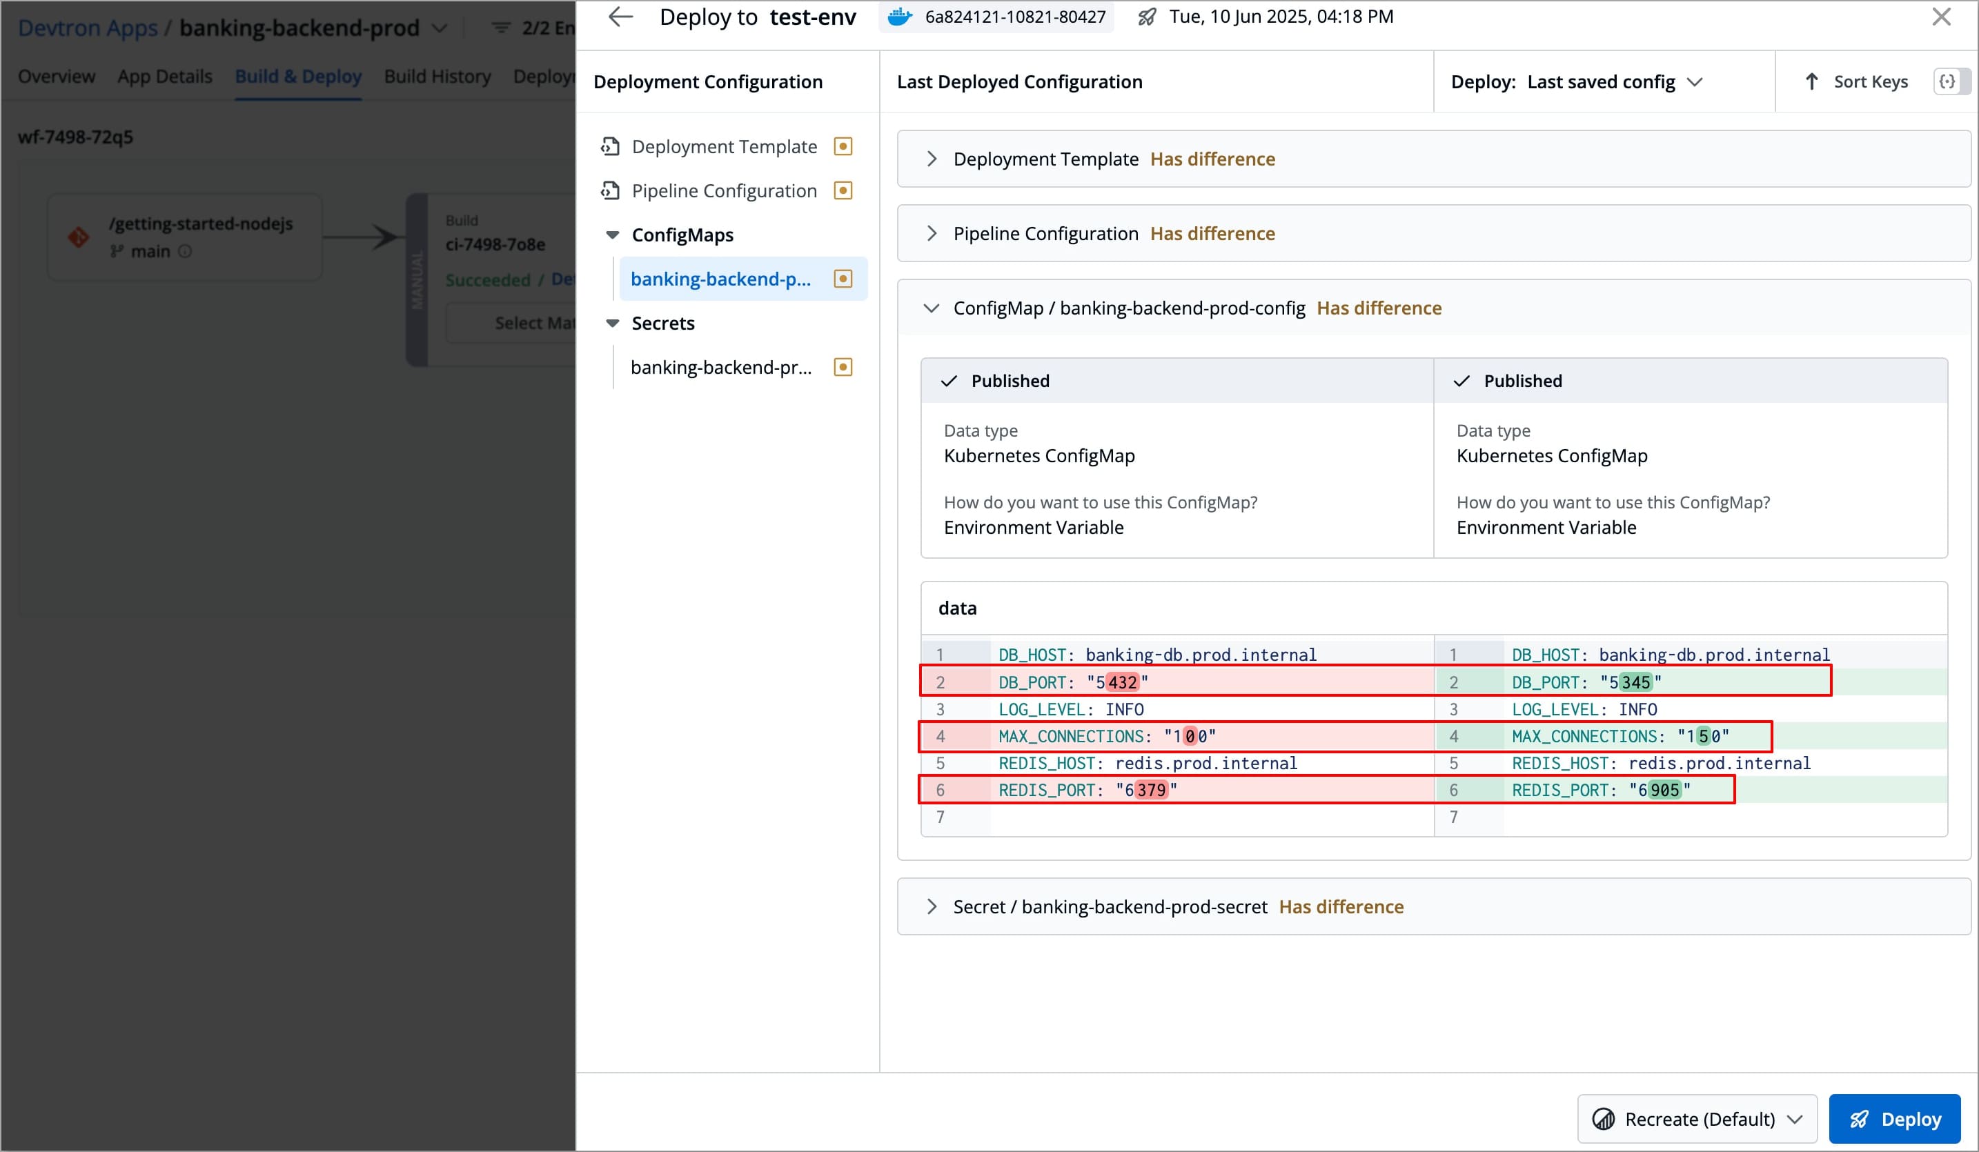Click the Pipeline Configuration file icon in the sidebar
Image resolution: width=1979 pixels, height=1152 pixels.
coord(610,191)
